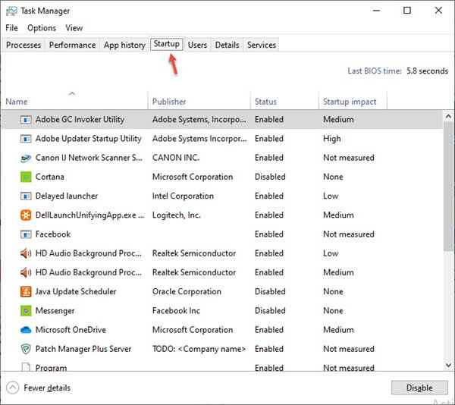
Task: Open the Options menu
Action: 42,28
